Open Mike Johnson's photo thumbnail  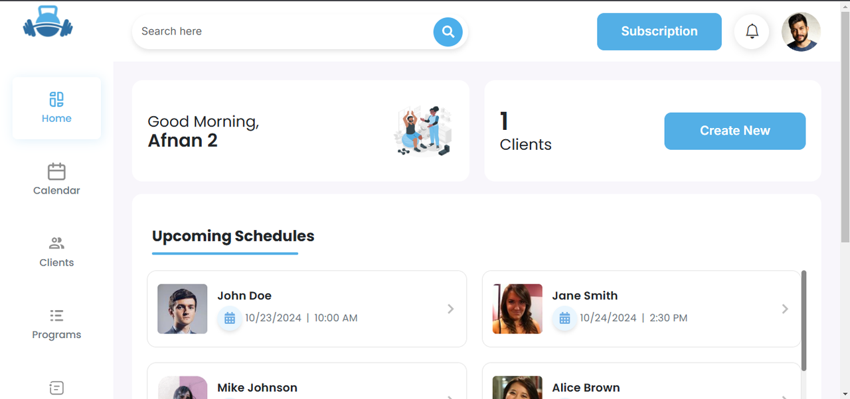(183, 388)
